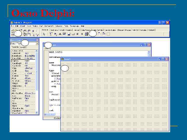
Task: Choose the Label (A) component
Action: [60, 34]
